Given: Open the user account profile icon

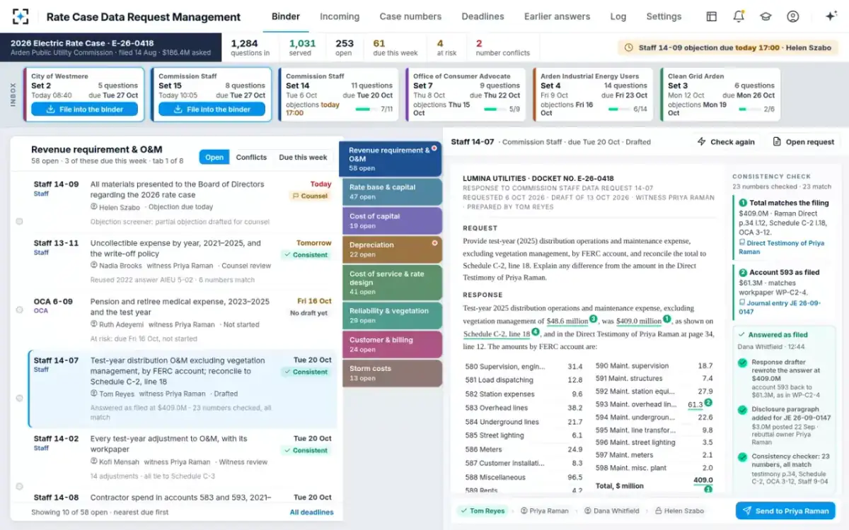Looking at the screenshot, I should coord(792,16).
